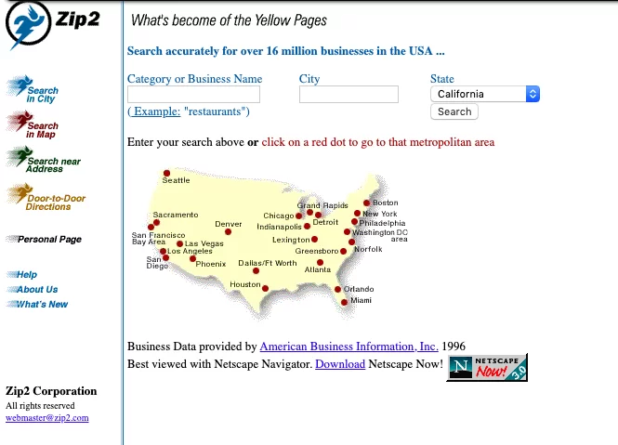Click the Las Vegas red dot
The height and width of the screenshot is (445, 618).
(x=179, y=243)
